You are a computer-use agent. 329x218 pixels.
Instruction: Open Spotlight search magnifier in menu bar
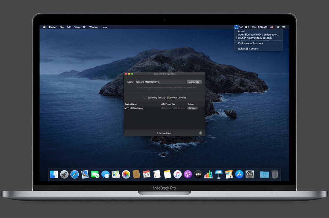[x=278, y=27]
